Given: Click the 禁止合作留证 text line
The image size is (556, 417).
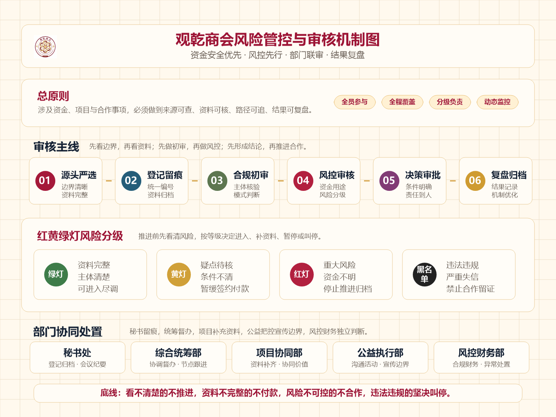Looking at the screenshot, I should tap(470, 289).
